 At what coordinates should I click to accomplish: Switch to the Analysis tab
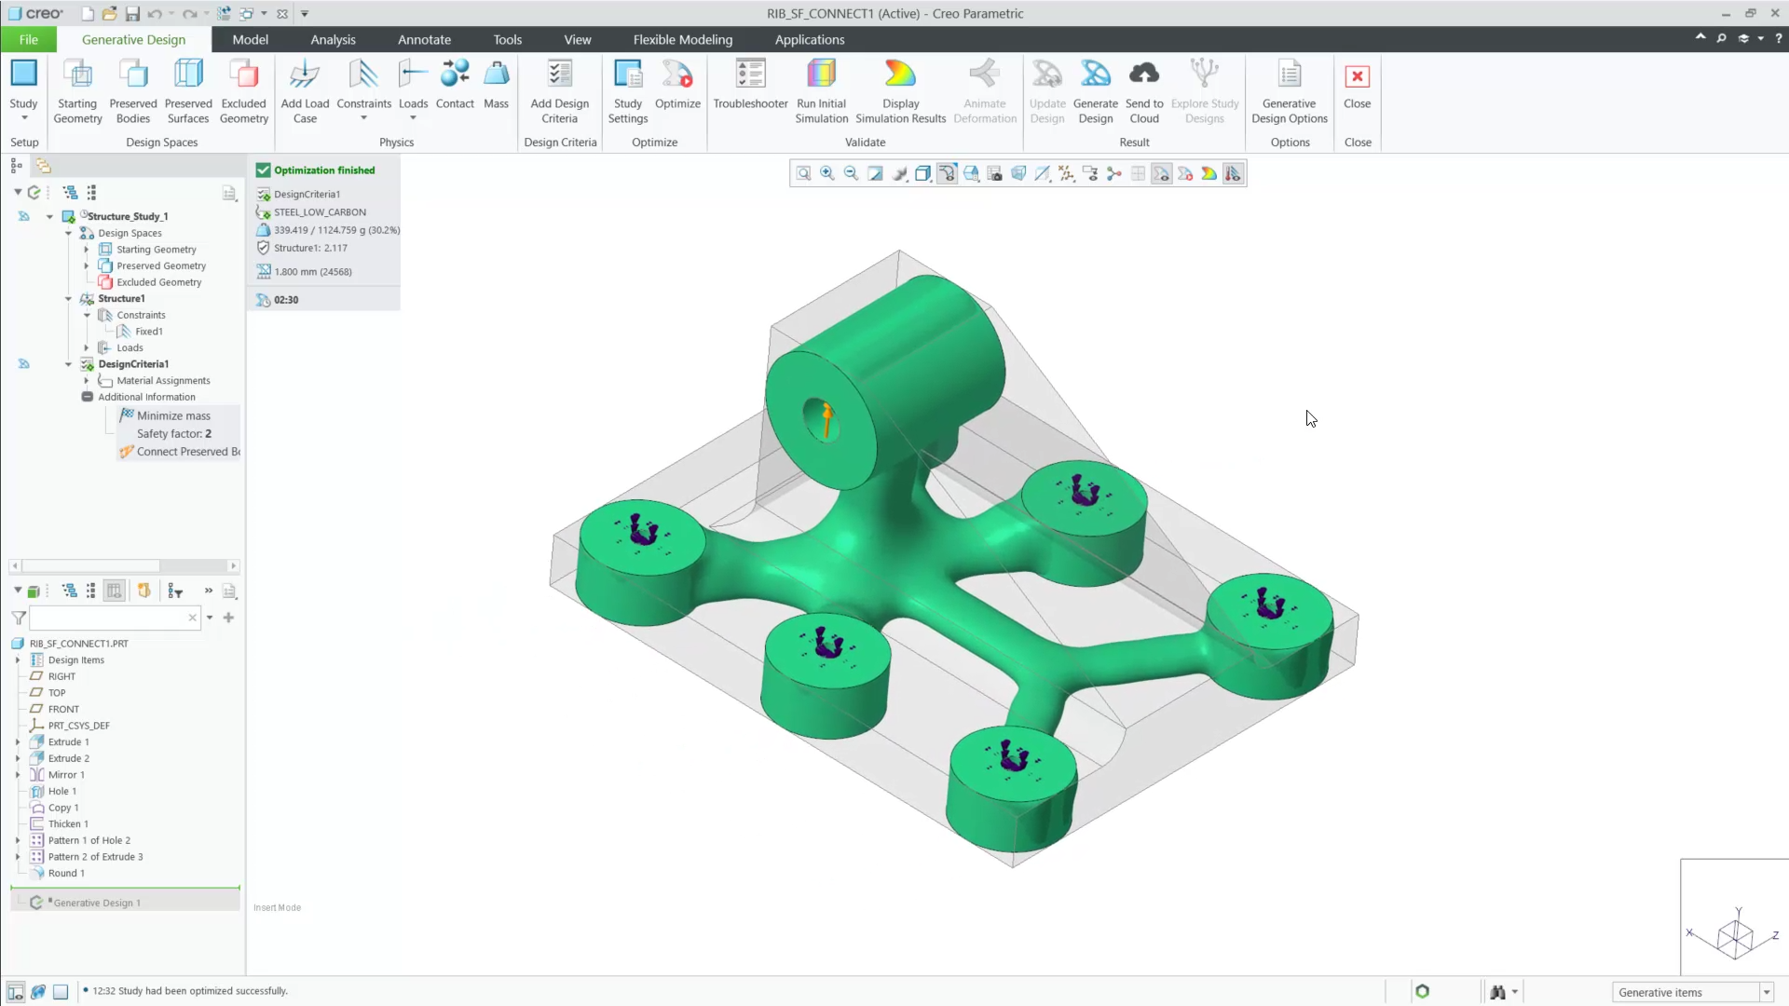pos(333,39)
